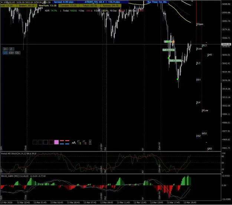This screenshot has width=232, height=205.
Task: Select the second red-blue horizontal lines tool
Action: pyautogui.click(x=67, y=142)
